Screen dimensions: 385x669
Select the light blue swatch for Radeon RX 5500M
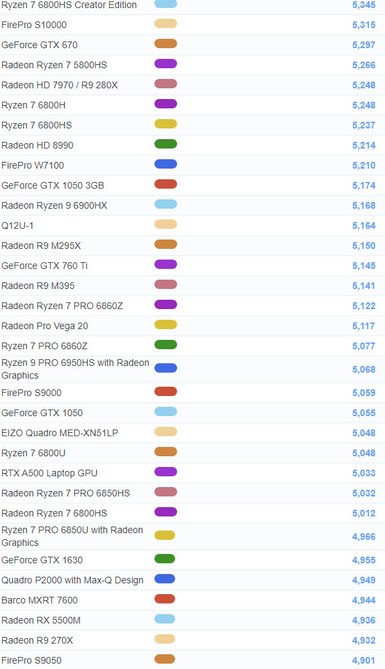164,619
